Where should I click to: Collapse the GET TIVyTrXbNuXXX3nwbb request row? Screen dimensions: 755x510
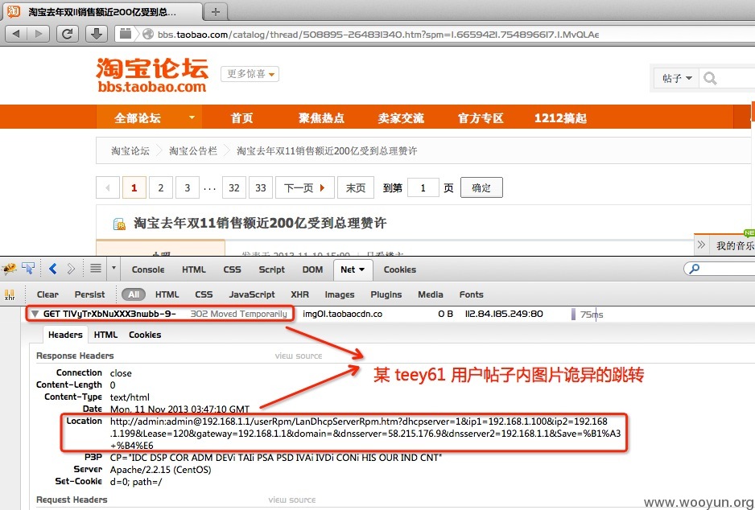click(x=35, y=314)
